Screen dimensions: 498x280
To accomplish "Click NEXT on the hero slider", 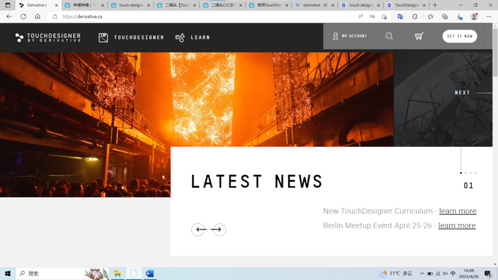I will click(462, 93).
